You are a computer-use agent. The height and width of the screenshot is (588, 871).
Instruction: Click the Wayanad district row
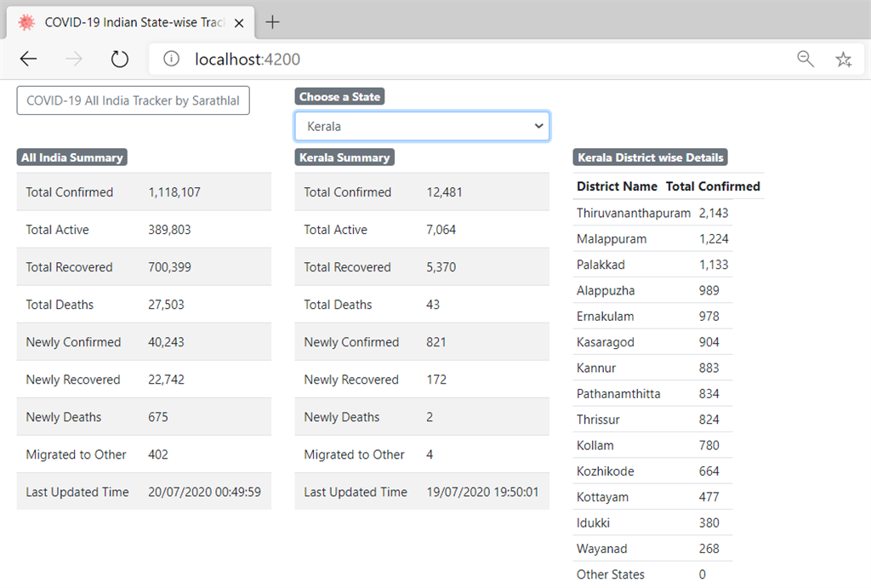point(602,549)
